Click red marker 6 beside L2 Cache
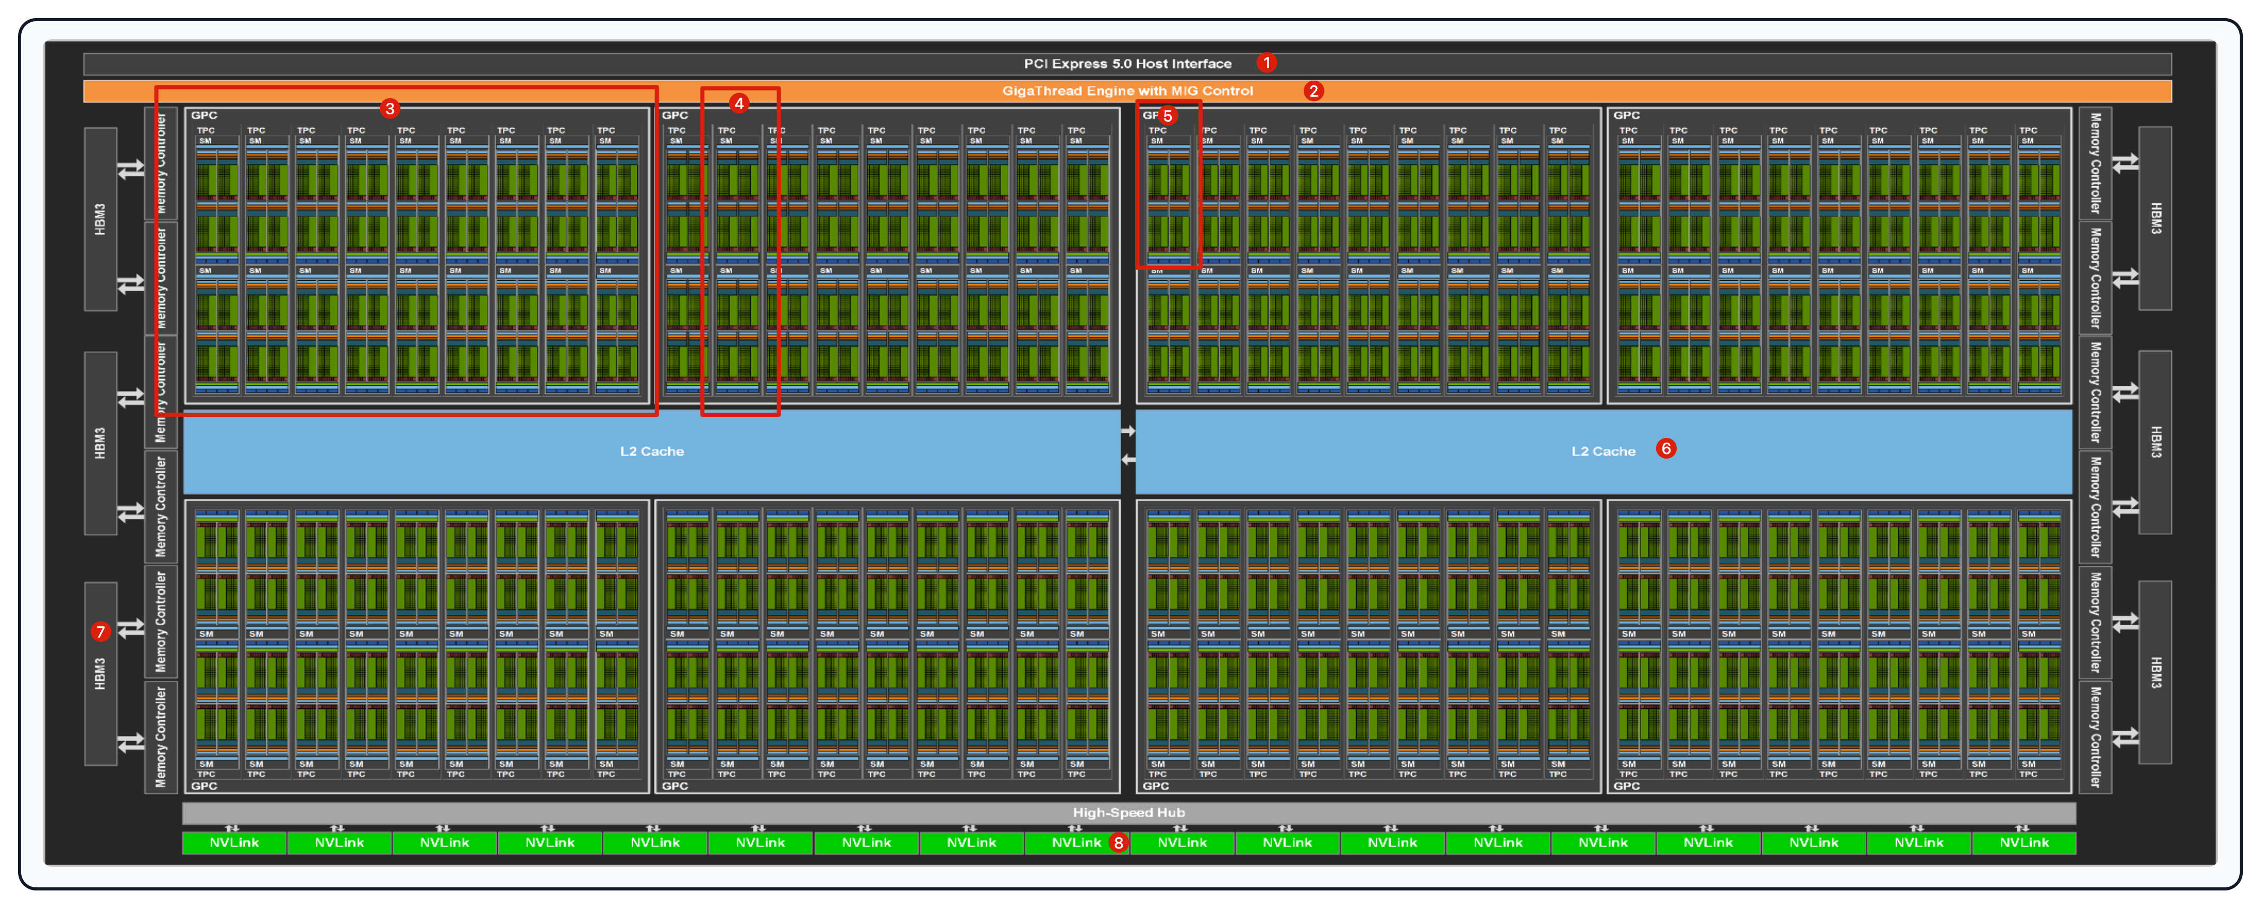Image resolution: width=2263 pixels, height=907 pixels. (x=1665, y=448)
